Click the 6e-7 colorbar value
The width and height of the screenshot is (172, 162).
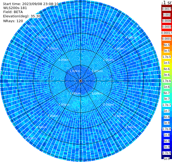(x=167, y=93)
